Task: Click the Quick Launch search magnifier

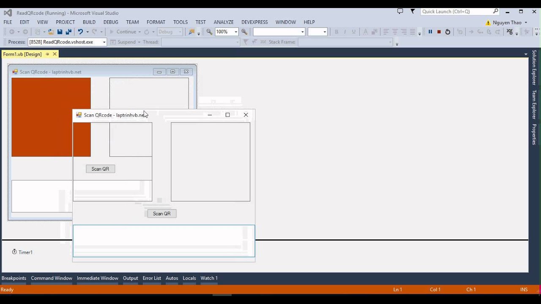Action: point(496,11)
